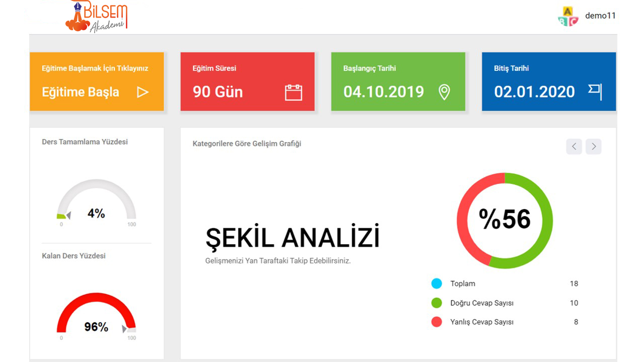Toggle the Toplam legend entry
This screenshot has width=644, height=362.
(462, 284)
